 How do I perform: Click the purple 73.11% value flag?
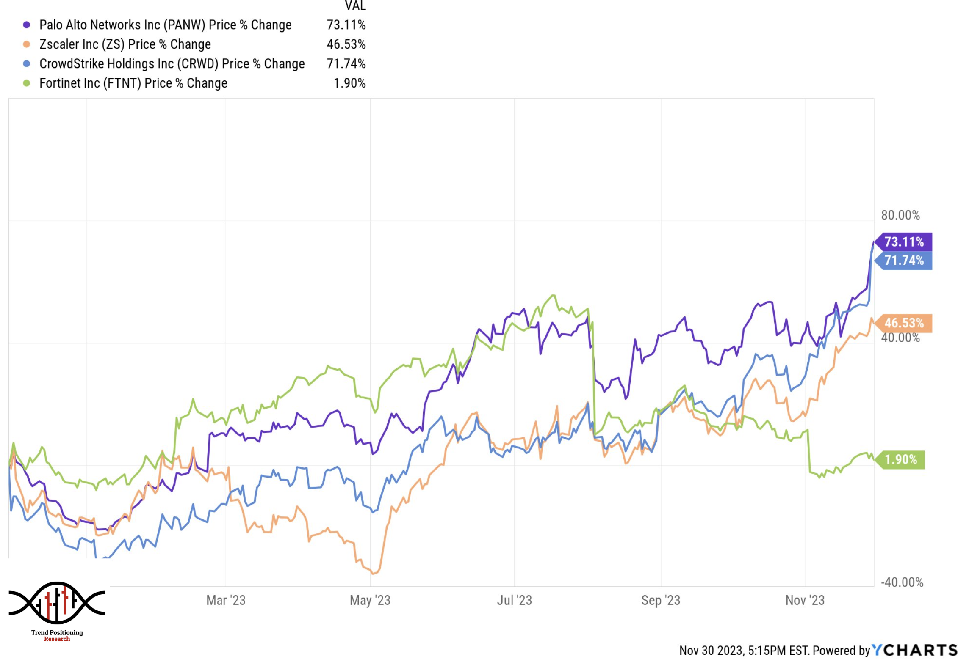click(904, 242)
